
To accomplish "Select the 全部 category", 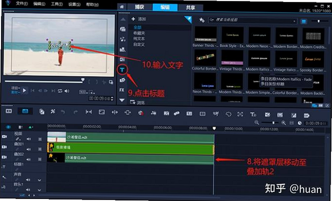I will pos(137,27).
